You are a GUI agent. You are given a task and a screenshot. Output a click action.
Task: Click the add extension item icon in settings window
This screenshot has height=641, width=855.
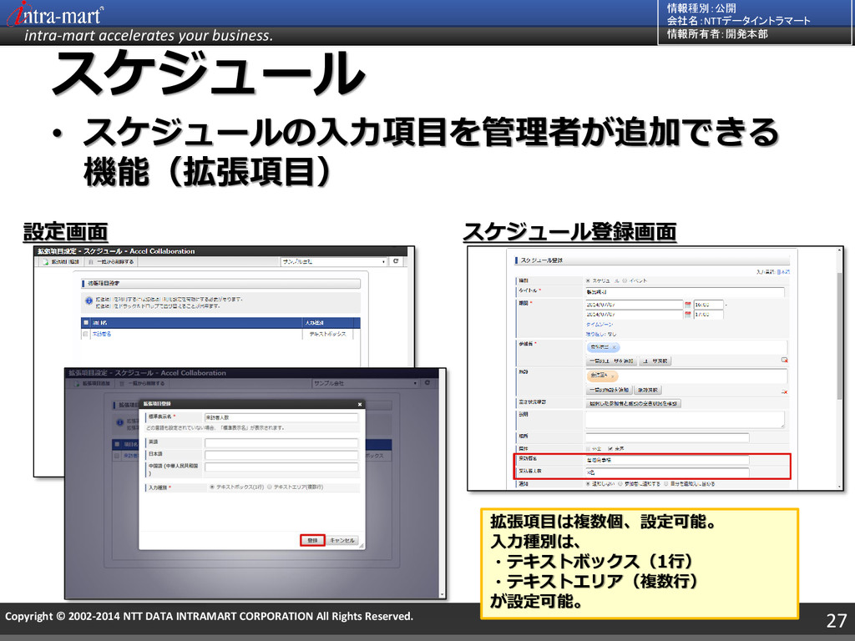pos(46,261)
